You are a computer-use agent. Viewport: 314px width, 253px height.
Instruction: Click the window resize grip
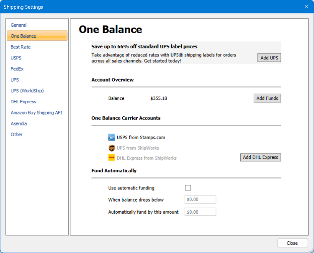(x=311, y=250)
